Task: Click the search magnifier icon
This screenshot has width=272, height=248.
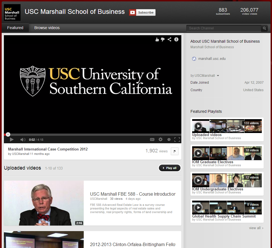Action: pos(265,28)
